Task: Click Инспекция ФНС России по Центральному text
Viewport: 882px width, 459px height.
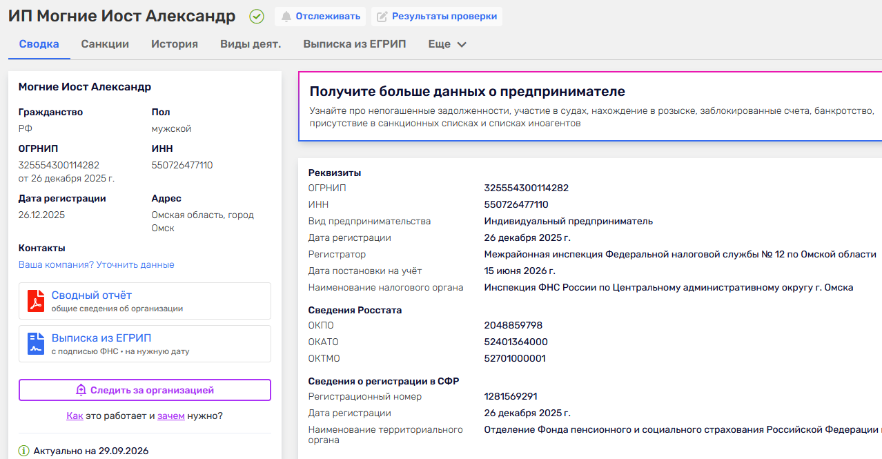Action: [669, 287]
